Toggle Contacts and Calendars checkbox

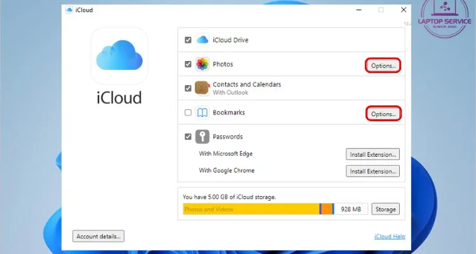[x=188, y=88]
